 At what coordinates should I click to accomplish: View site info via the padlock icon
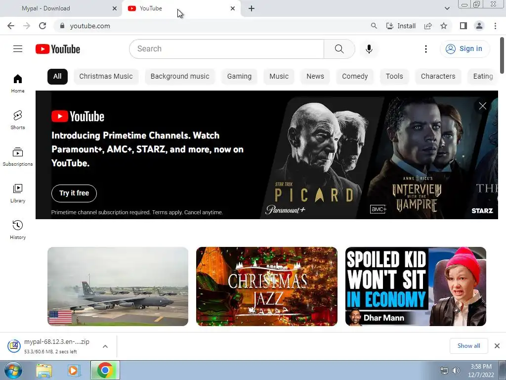[x=62, y=26]
